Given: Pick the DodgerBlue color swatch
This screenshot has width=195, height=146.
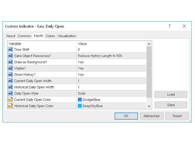Looking at the screenshot, I should (x=80, y=100).
